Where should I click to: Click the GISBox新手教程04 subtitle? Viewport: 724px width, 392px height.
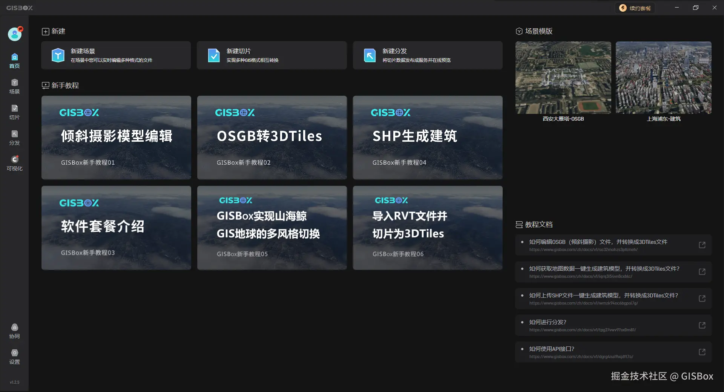(x=399, y=162)
